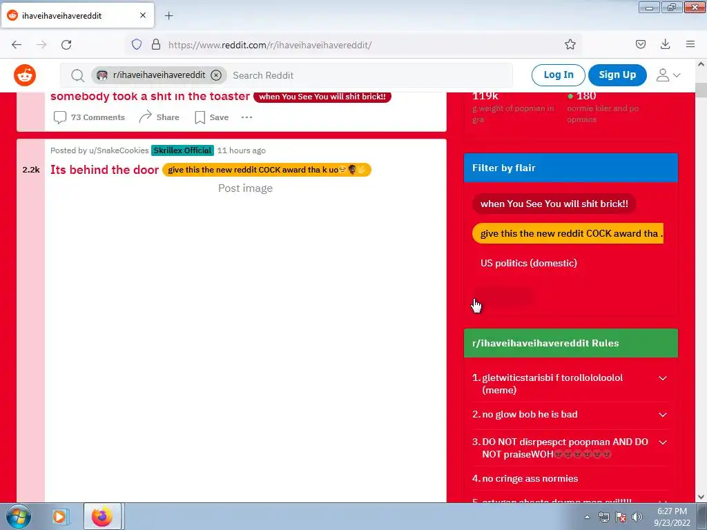Open the Firefox hamburger menu
The width and height of the screenshot is (707, 530).
[690, 44]
